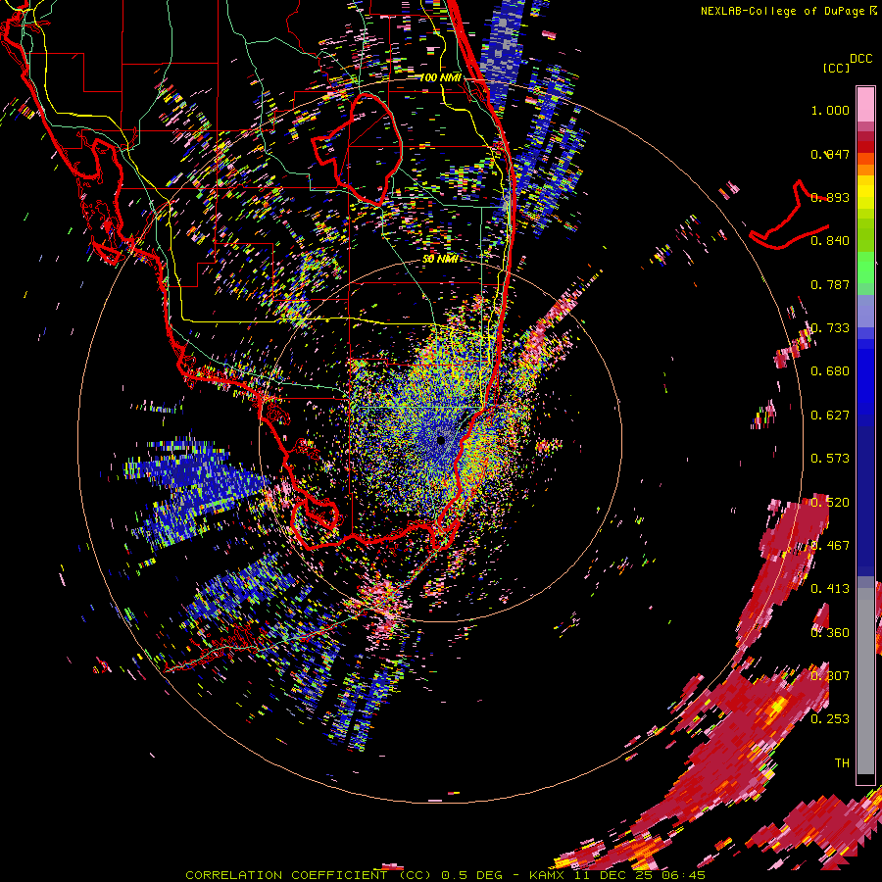Click the 0.467 color scale value

click(830, 546)
